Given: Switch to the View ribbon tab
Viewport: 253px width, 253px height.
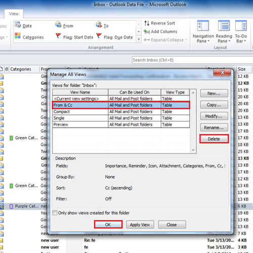Looking at the screenshot, I should [x=14, y=14].
